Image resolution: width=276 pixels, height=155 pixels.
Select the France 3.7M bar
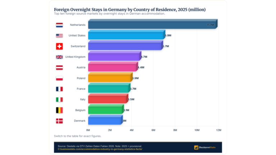[109, 88]
